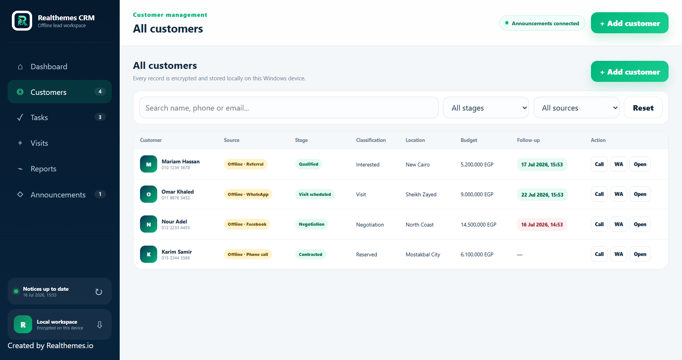682x360 pixels.
Task: Click the Offline · Facebook source tag
Action: [247, 224]
